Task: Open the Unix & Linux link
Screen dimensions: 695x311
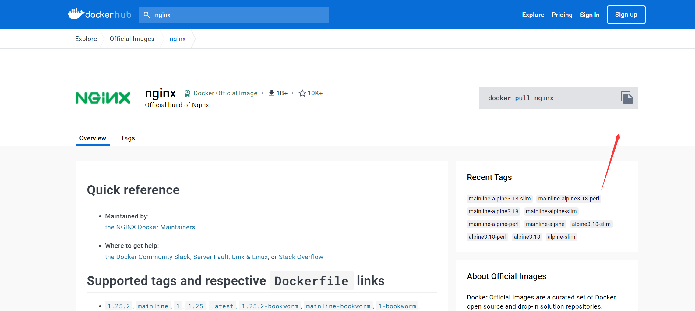Action: [250, 257]
